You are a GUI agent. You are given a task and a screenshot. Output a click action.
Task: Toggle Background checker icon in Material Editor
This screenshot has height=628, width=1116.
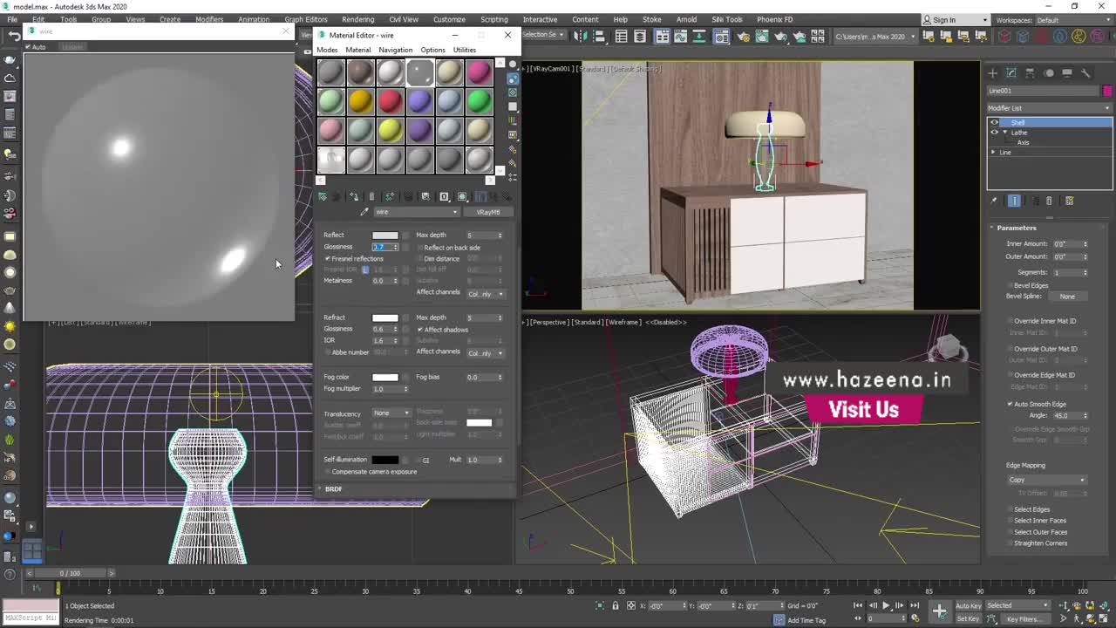(513, 92)
